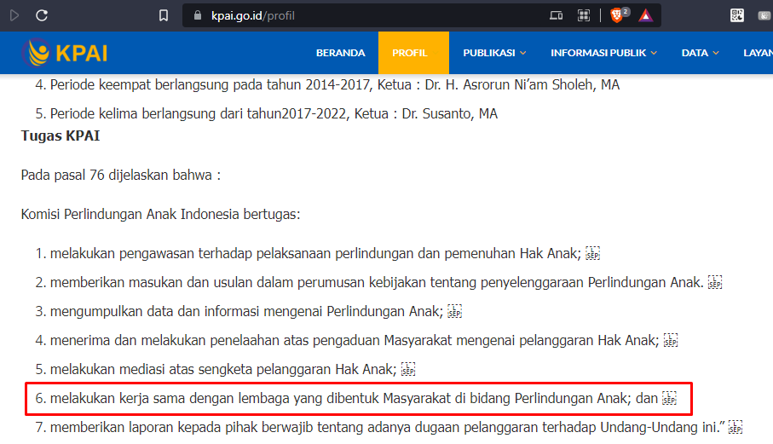This screenshot has width=773, height=444.
Task: Go to BERANDA menu item
Action: pyautogui.click(x=341, y=53)
